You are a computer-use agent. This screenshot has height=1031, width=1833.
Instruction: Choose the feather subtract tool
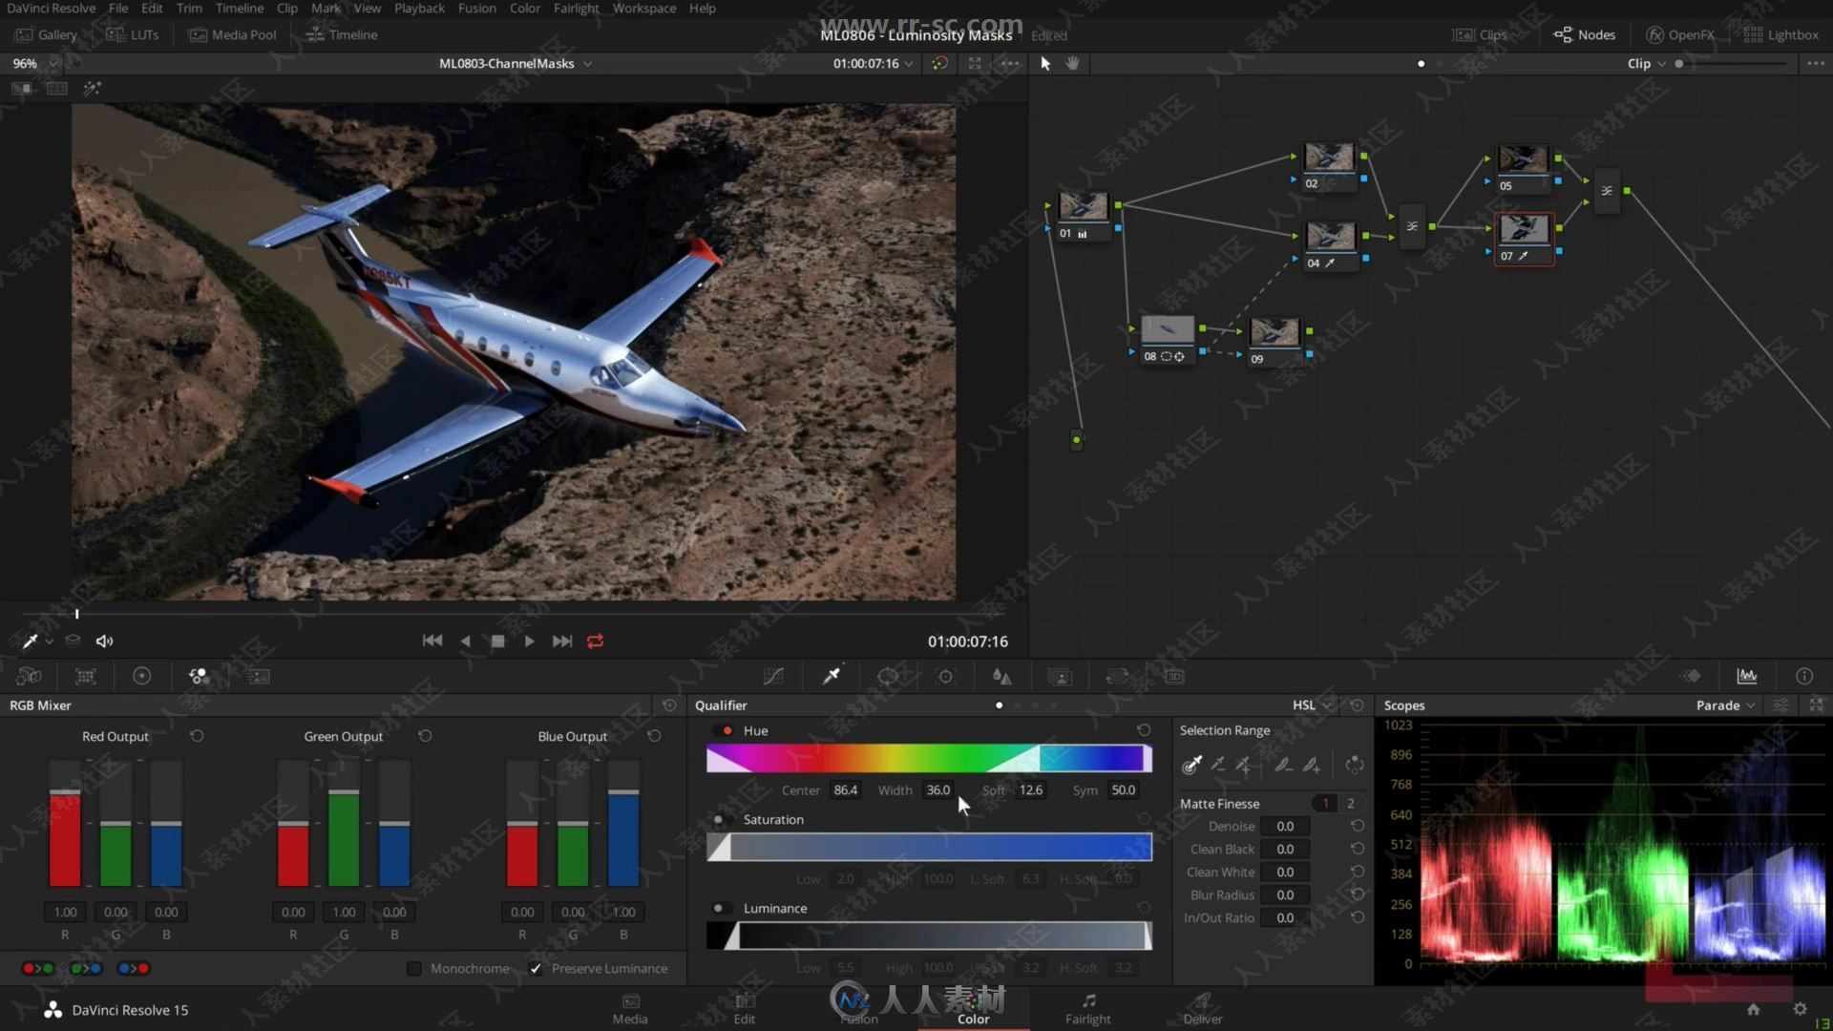(1283, 764)
